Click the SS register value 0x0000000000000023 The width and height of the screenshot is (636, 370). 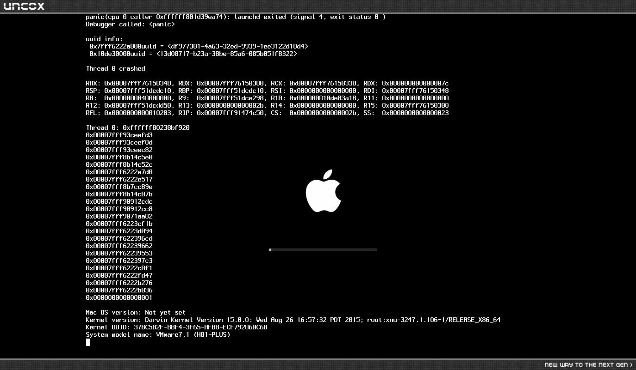[416, 113]
